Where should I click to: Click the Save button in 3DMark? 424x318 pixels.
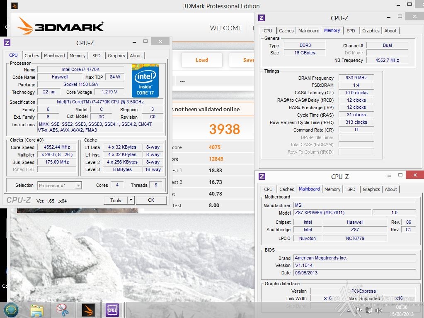(x=242, y=60)
